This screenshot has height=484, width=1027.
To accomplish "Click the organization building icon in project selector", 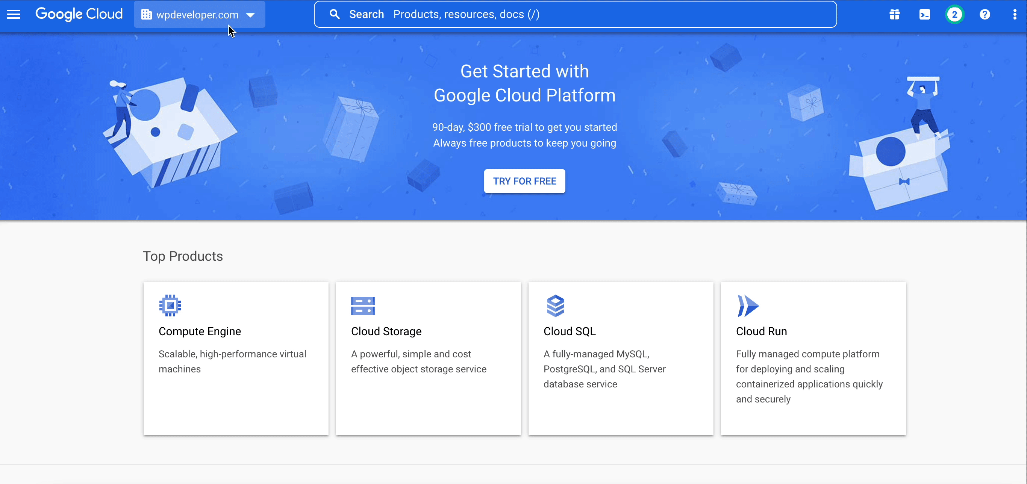I will tap(146, 15).
